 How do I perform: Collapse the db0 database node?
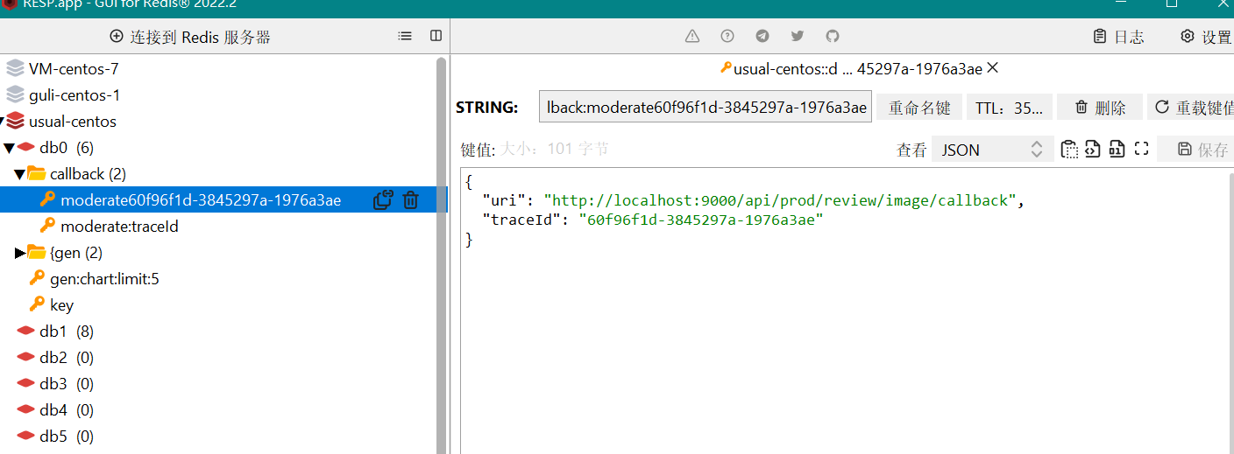point(9,148)
